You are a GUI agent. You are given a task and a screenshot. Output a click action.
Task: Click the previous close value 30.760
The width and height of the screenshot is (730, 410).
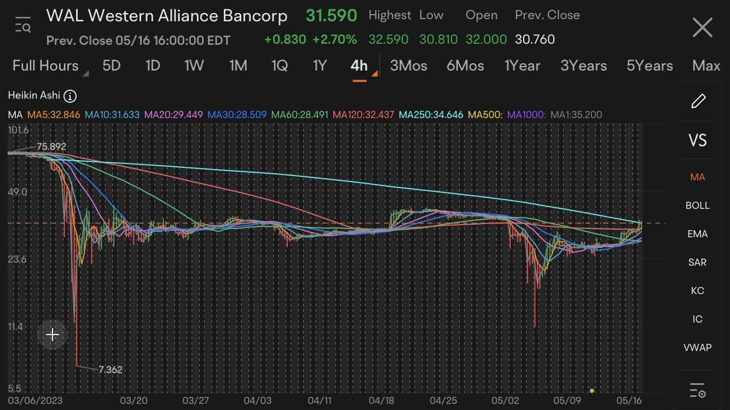(535, 39)
